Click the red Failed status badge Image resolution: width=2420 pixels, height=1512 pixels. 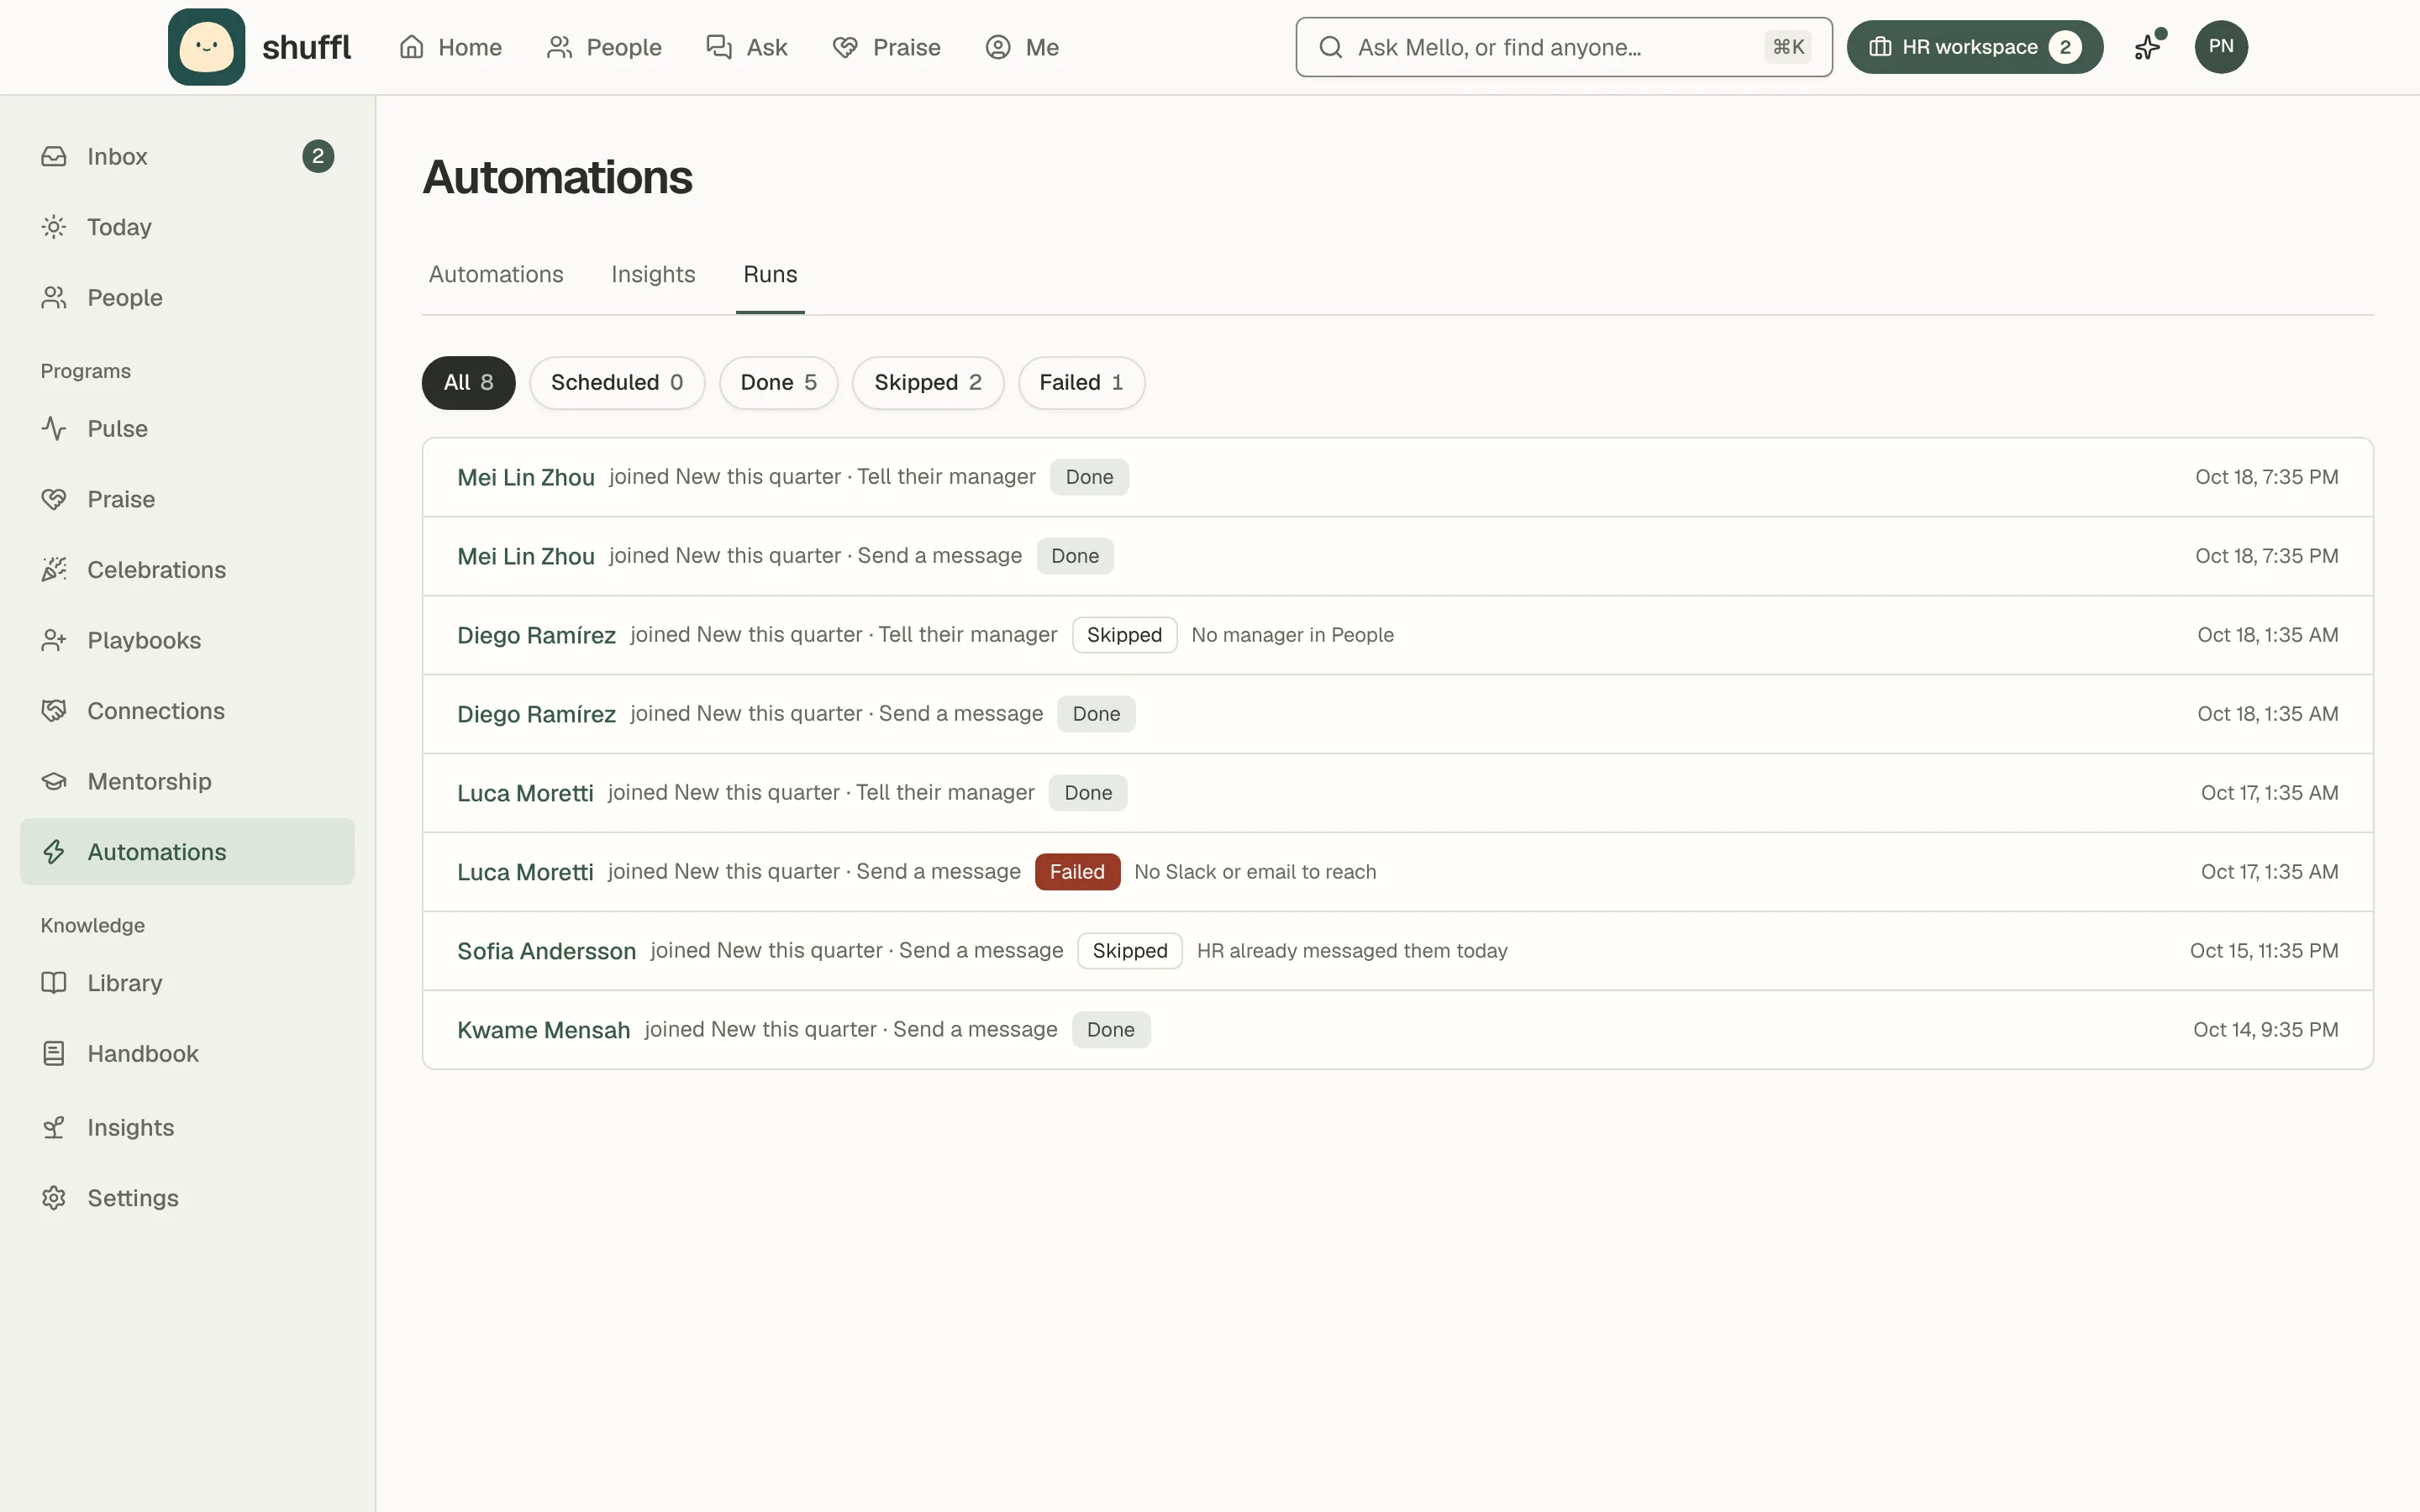click(1077, 872)
